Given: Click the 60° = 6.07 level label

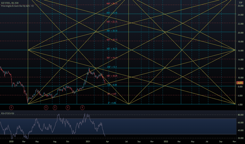Looking at the screenshot, I should pyautogui.click(x=112, y=94).
